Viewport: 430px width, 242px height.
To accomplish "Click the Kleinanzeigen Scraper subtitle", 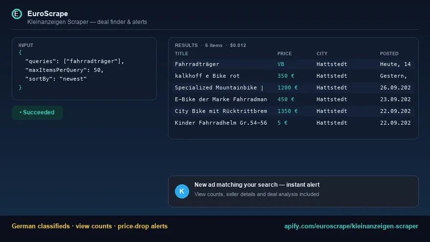I will click(x=87, y=22).
